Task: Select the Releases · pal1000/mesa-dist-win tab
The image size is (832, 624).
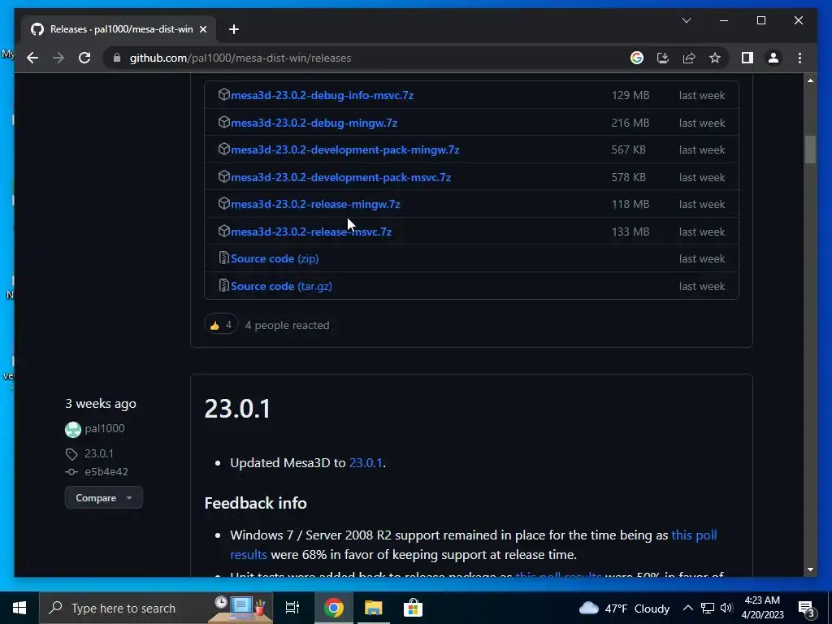Action: (x=119, y=29)
